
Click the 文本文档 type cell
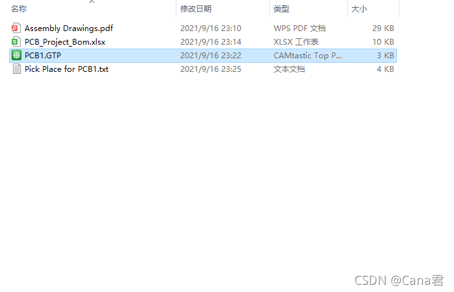pos(289,69)
